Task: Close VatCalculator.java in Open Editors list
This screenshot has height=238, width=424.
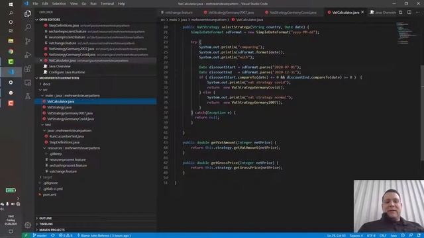Action: 41,60
